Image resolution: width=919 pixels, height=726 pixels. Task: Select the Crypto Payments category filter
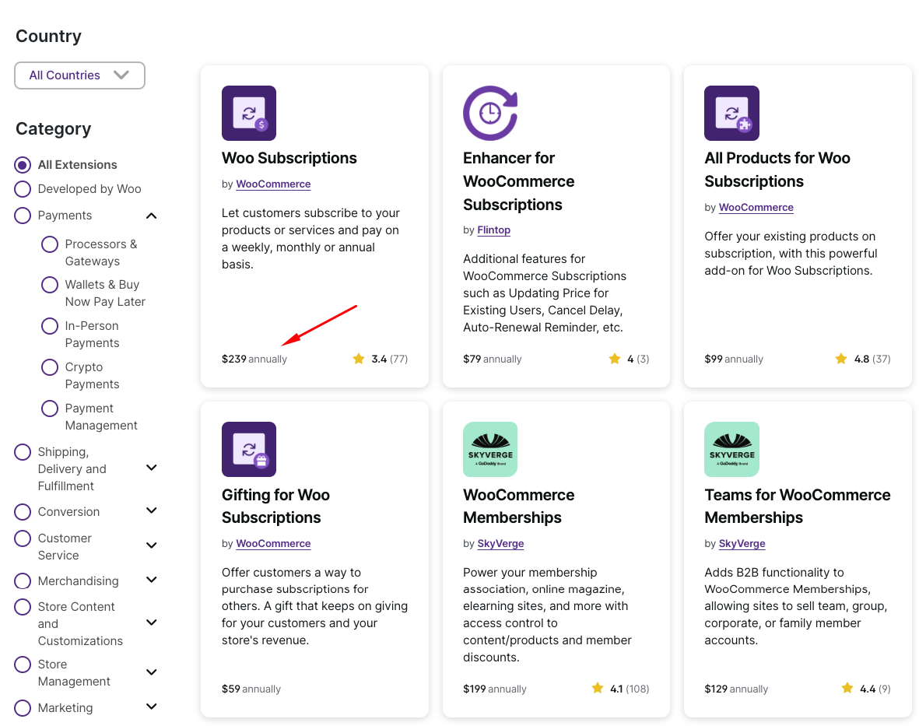click(50, 367)
